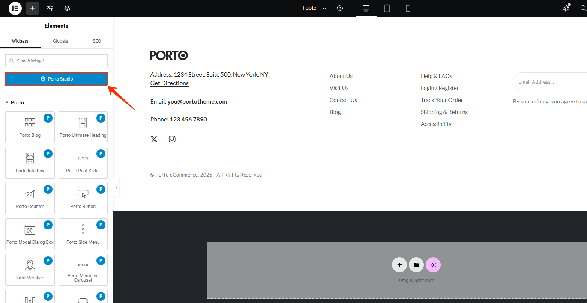Image resolution: width=587 pixels, height=303 pixels.
Task: Select the Porto Ultimate Heading widget
Action: [83, 127]
